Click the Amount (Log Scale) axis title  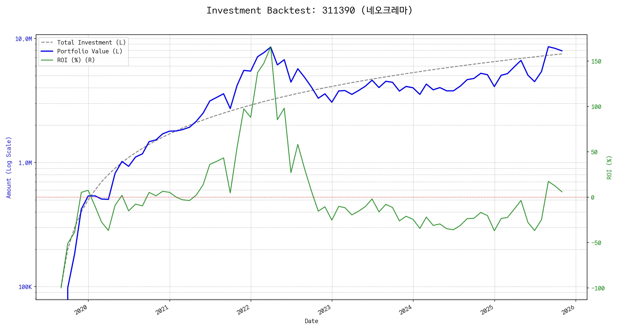point(9,167)
